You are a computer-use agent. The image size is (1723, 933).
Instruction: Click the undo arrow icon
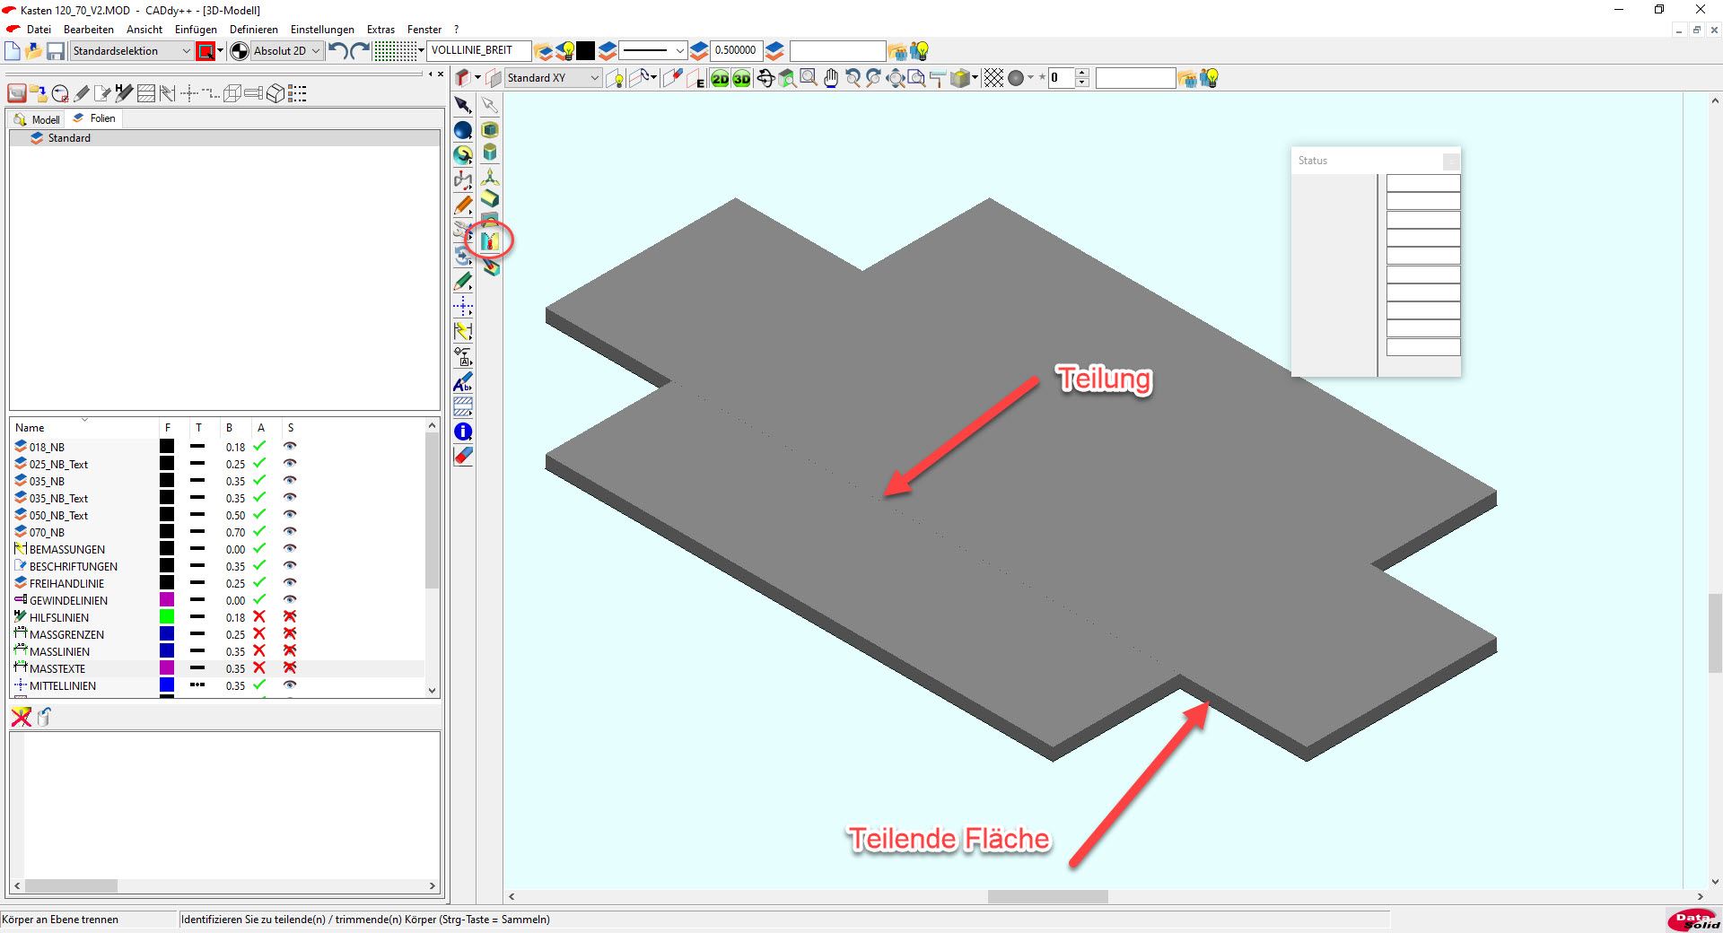337,51
